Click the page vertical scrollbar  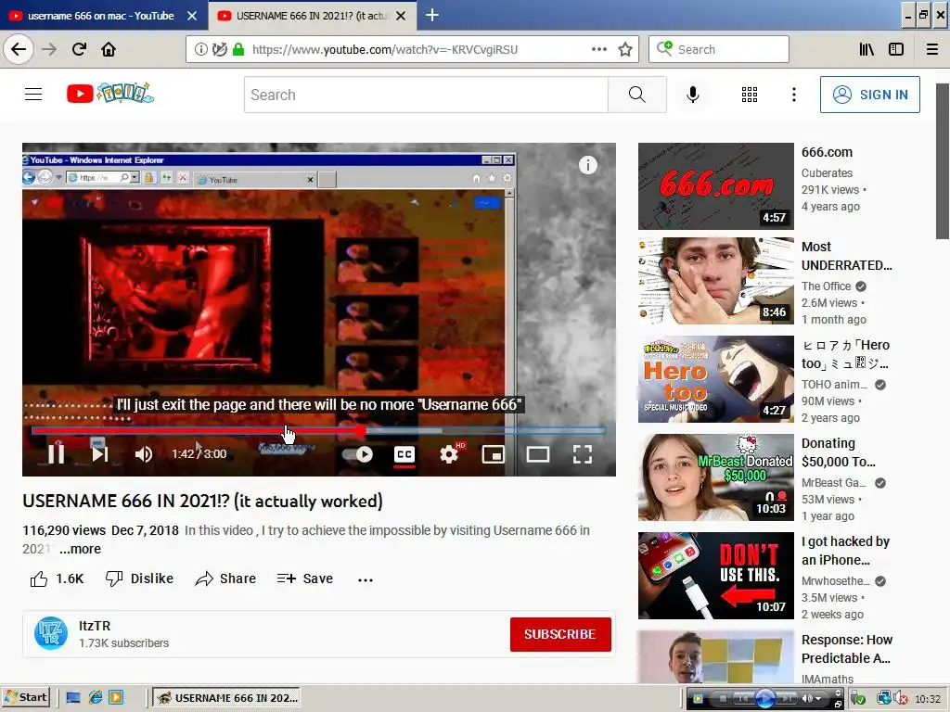(x=943, y=161)
